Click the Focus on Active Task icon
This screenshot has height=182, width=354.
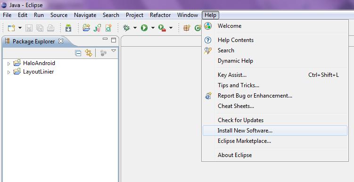[103, 53]
